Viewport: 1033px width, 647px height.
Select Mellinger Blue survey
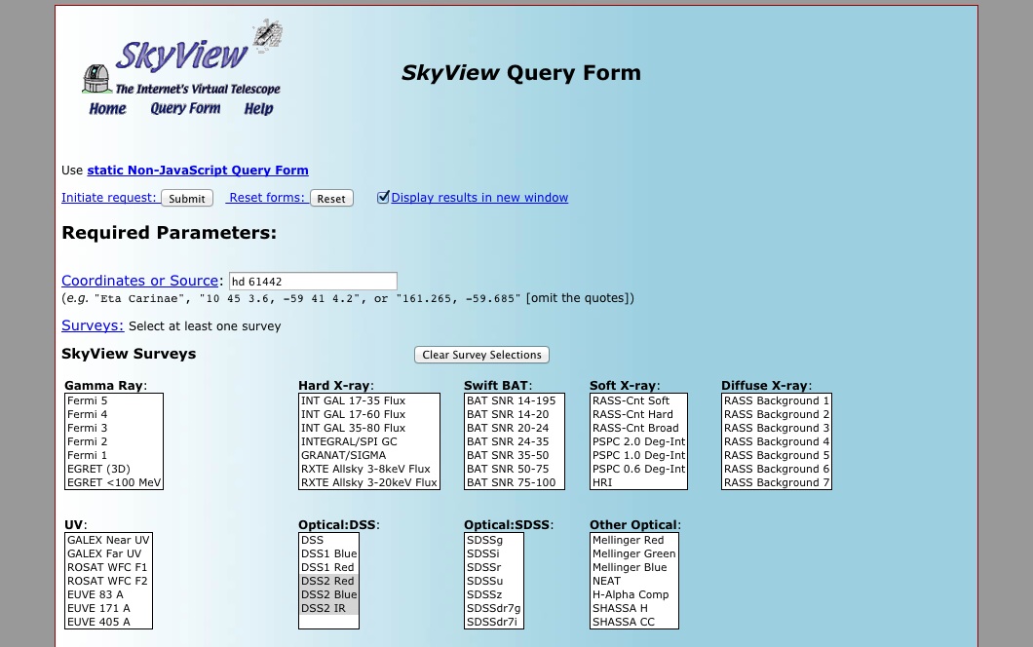click(633, 567)
